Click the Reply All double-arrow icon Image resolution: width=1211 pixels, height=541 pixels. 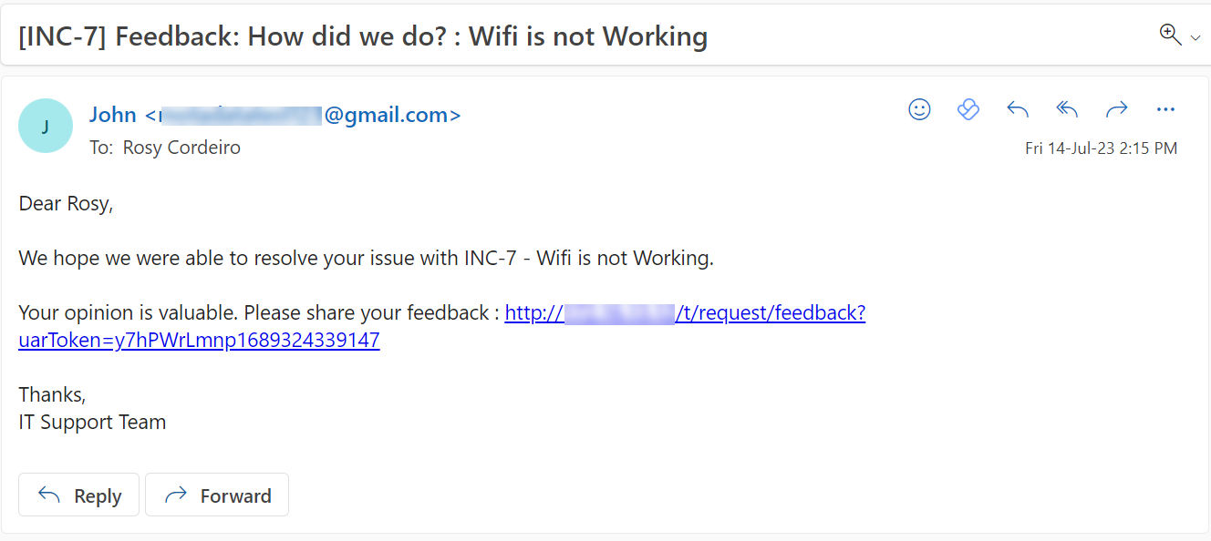[x=1066, y=109]
